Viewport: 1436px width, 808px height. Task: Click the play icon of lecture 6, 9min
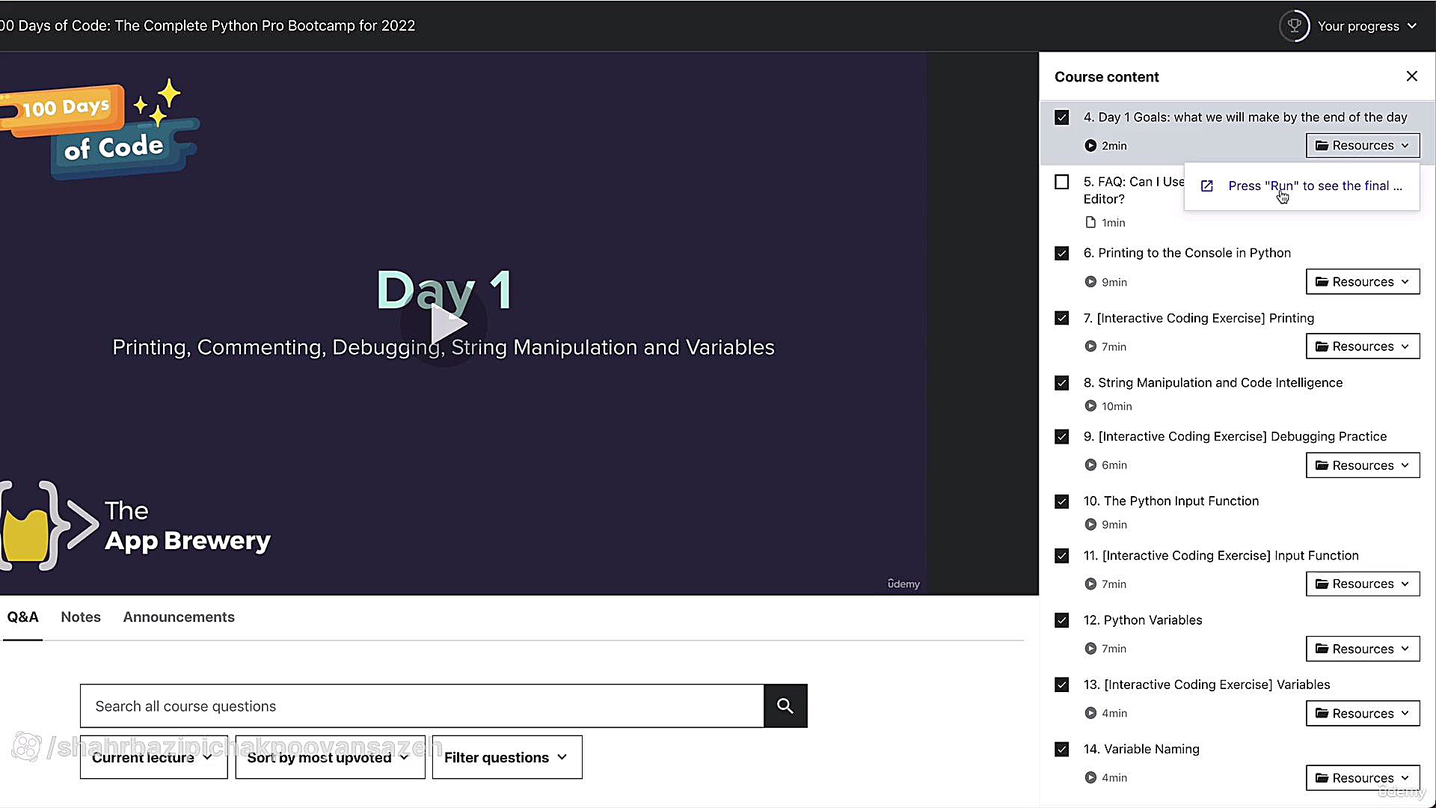point(1090,282)
